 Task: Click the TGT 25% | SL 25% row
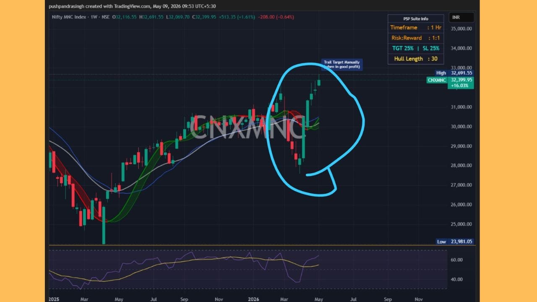(416, 49)
